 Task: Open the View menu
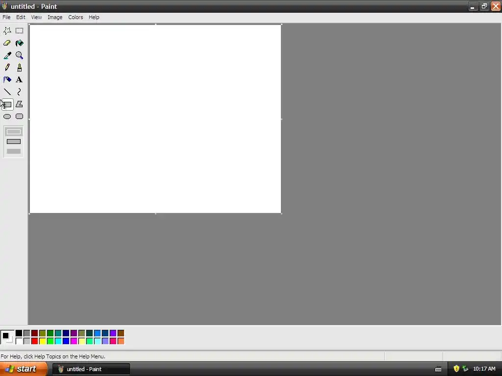coord(36,17)
